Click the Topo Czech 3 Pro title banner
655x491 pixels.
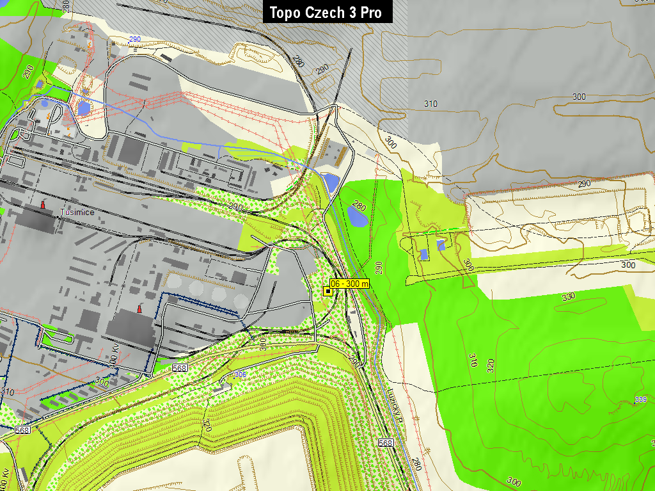(327, 12)
